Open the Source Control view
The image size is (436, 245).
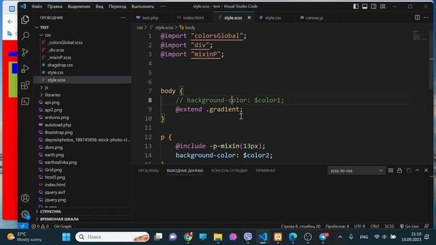[25, 52]
